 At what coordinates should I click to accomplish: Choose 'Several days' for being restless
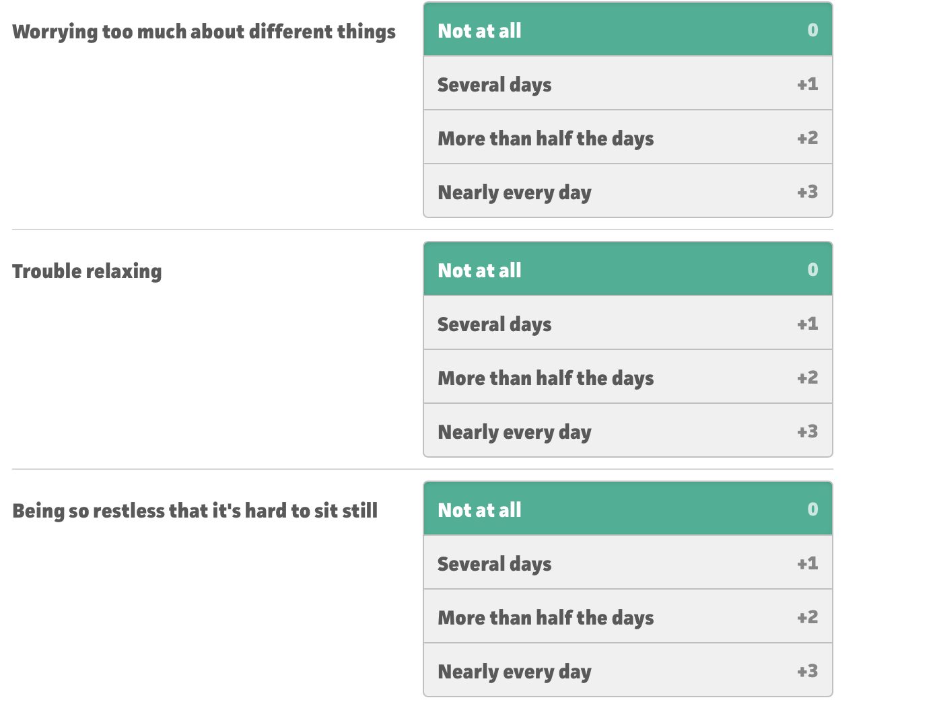(628, 563)
